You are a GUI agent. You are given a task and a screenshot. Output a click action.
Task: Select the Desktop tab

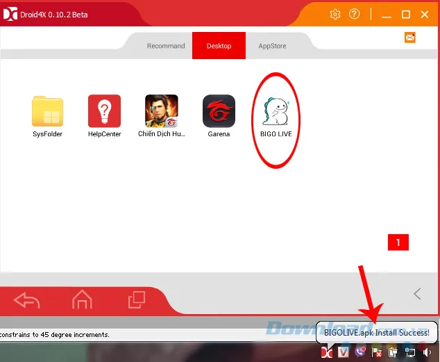pyautogui.click(x=219, y=47)
